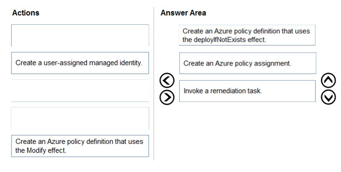The image size is (341, 172).
Task: Click the vertical divider between Actions and Answer Area
Action: pos(154,84)
